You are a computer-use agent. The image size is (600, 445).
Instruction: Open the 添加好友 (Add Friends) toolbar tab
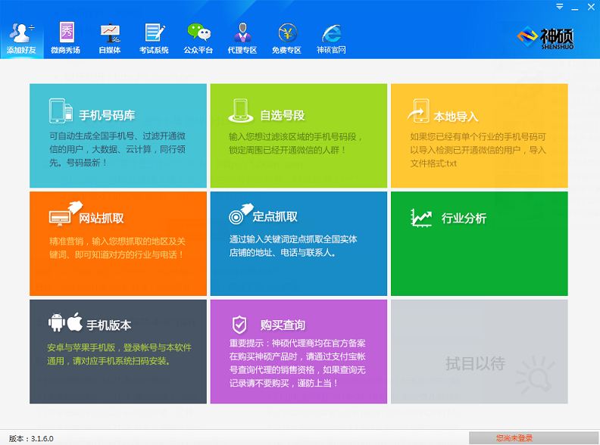coord(22,38)
